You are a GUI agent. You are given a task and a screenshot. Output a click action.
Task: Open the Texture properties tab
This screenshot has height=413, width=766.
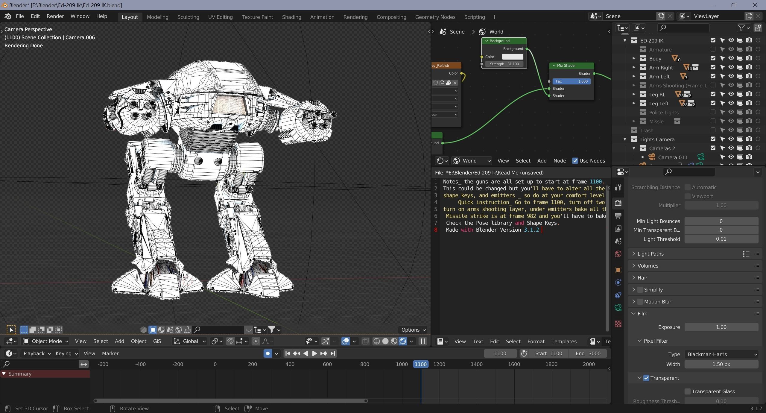tap(618, 324)
